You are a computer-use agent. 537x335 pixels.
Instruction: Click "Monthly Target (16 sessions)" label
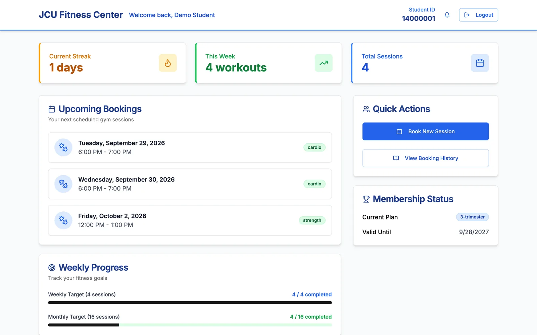click(x=84, y=317)
